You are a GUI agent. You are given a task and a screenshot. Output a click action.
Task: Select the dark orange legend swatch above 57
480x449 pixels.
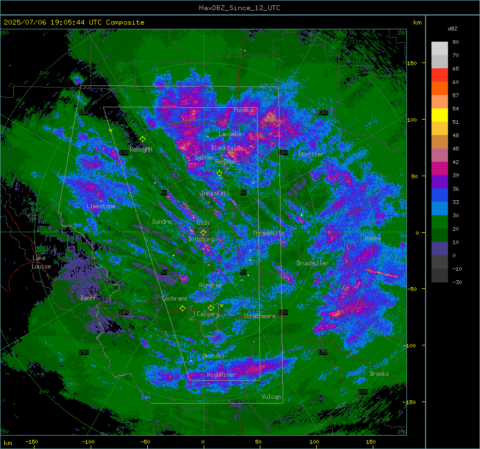(x=439, y=89)
